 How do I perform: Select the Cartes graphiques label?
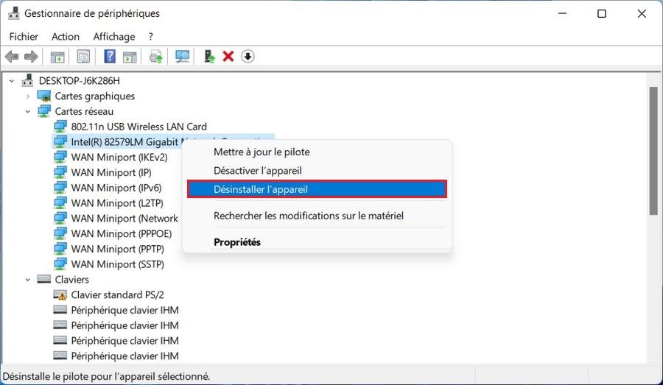(x=95, y=96)
